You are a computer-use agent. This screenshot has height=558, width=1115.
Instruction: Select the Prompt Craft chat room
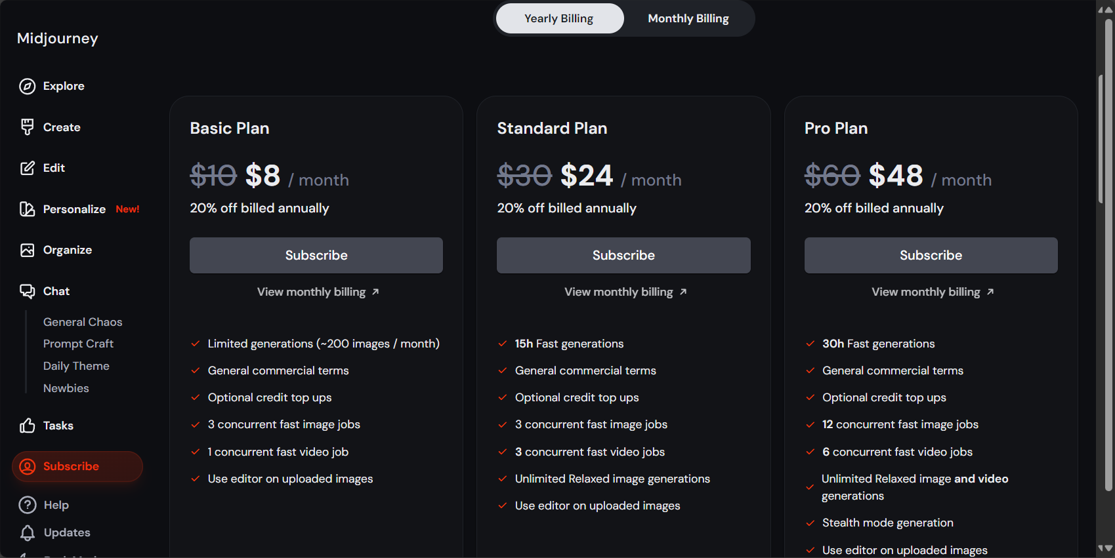click(x=78, y=344)
